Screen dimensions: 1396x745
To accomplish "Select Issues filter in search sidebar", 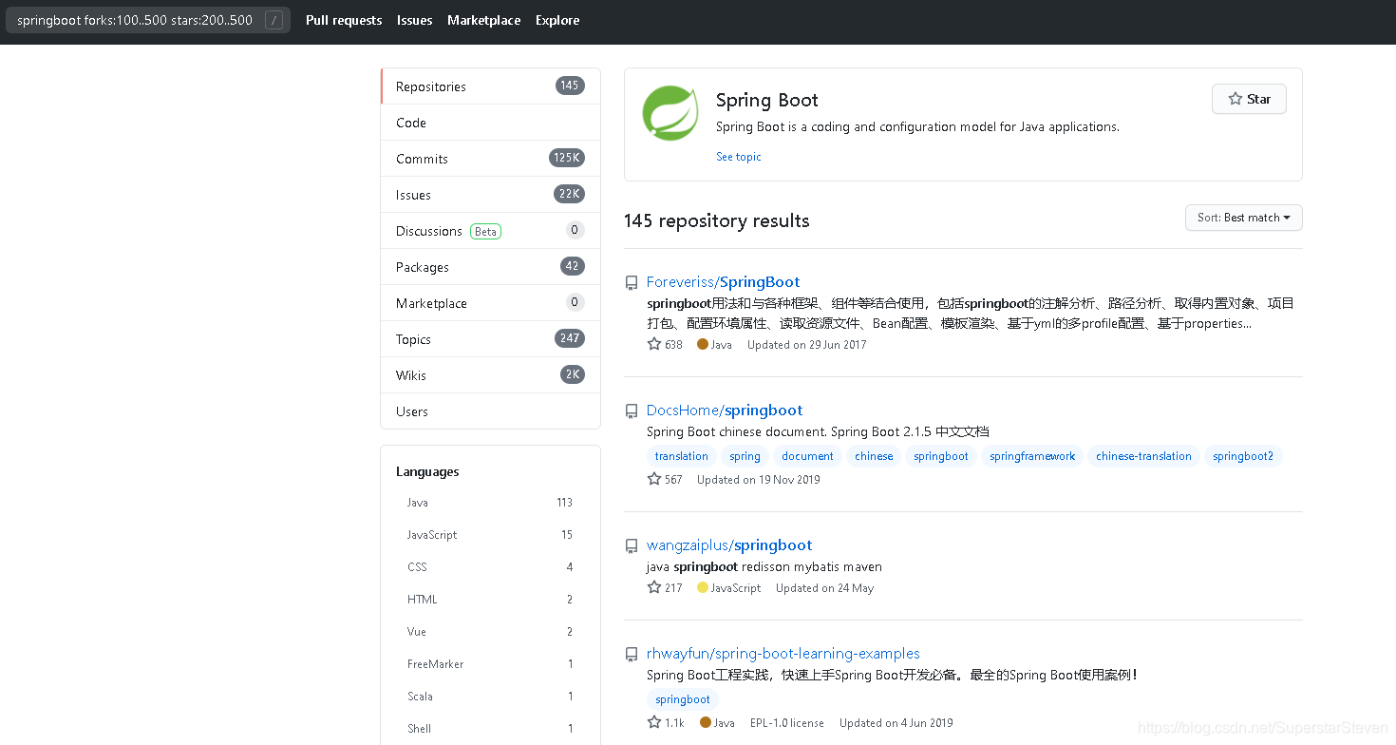I will pyautogui.click(x=490, y=195).
